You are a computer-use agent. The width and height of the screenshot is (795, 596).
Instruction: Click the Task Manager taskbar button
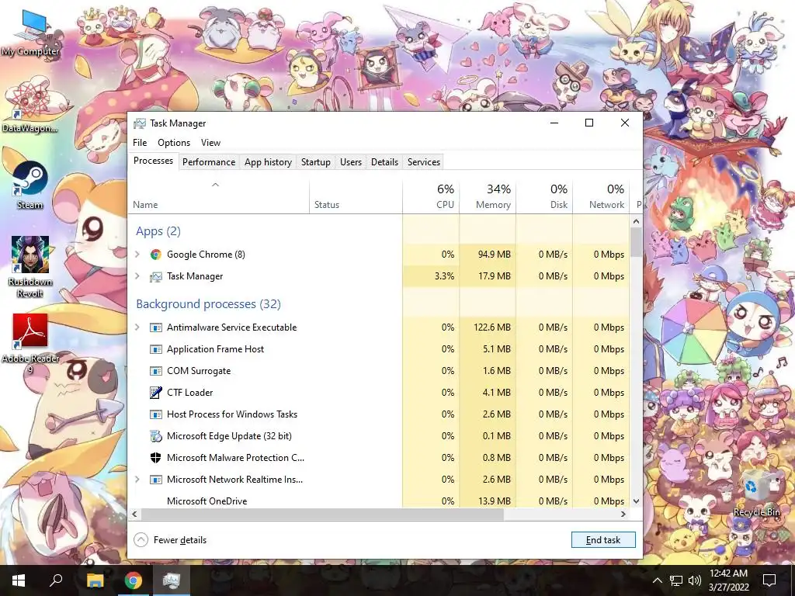172,580
